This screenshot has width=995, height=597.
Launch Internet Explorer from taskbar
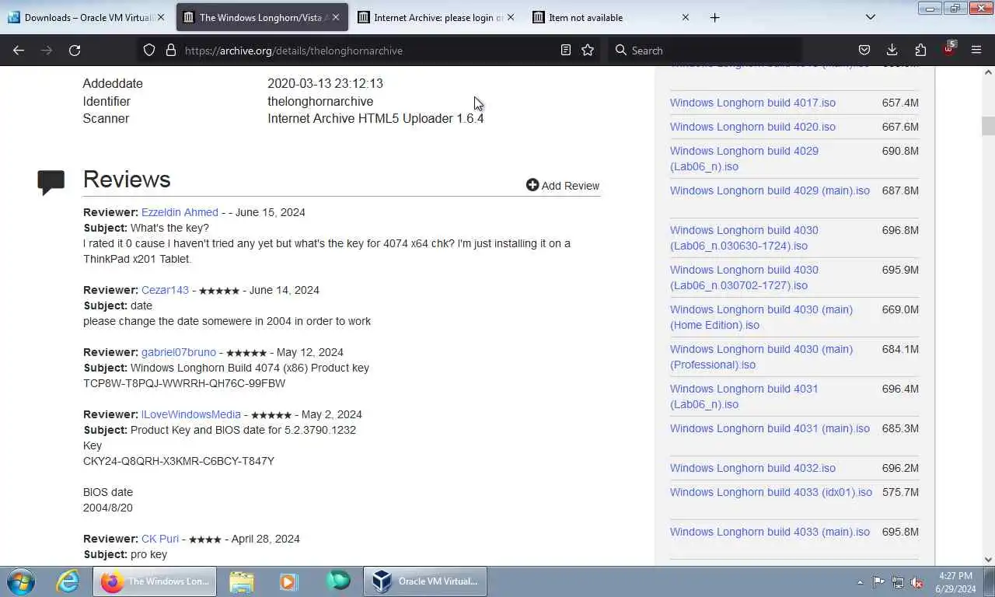coord(68,581)
